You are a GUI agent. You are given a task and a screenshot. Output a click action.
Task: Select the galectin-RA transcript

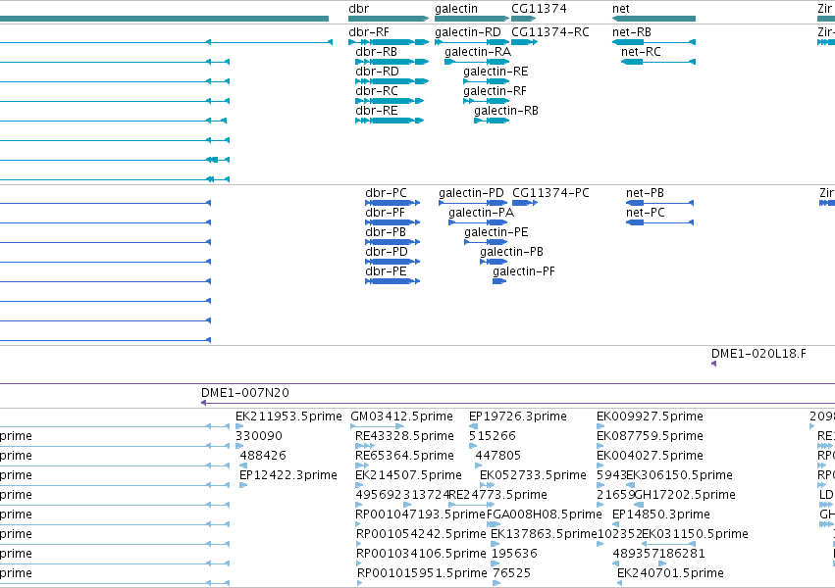[x=477, y=62]
